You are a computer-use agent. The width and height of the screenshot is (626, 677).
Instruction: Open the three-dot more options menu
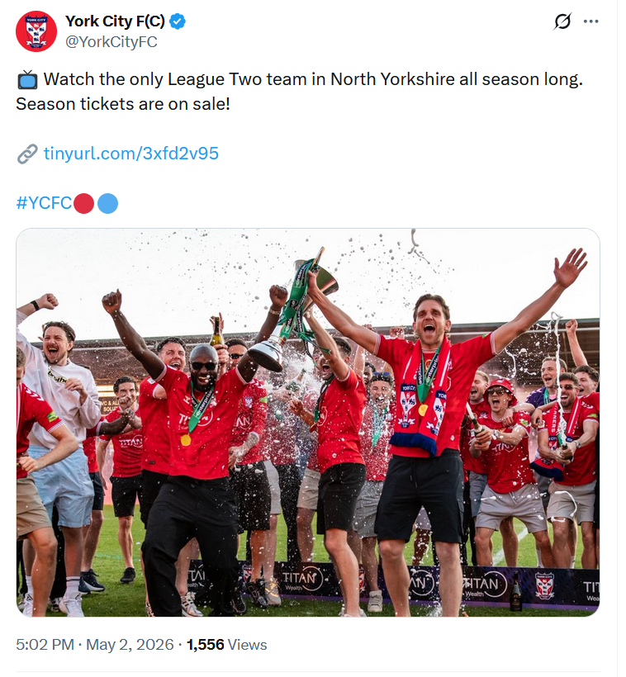pos(591,21)
